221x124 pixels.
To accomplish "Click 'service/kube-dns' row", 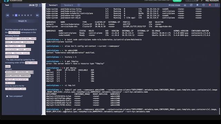I will pos(109,27).
